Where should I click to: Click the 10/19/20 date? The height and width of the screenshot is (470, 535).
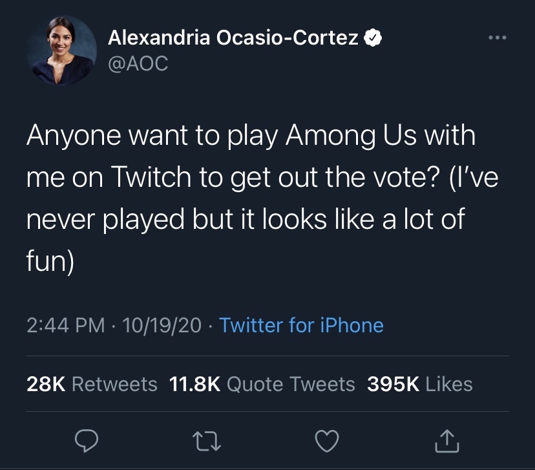pos(162,325)
